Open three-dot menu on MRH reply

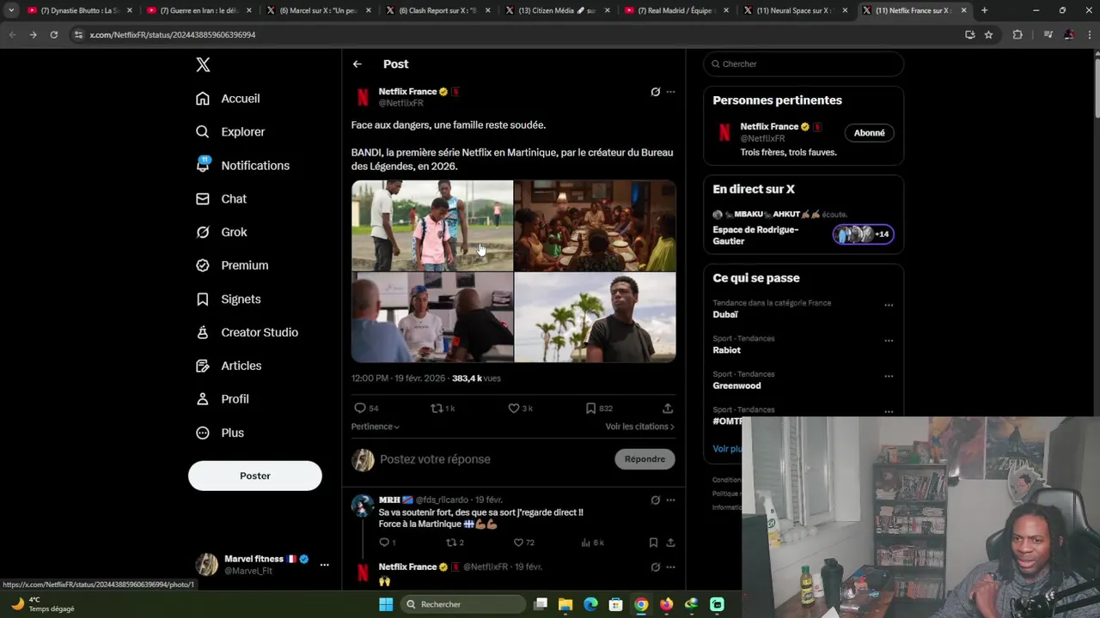tap(670, 500)
